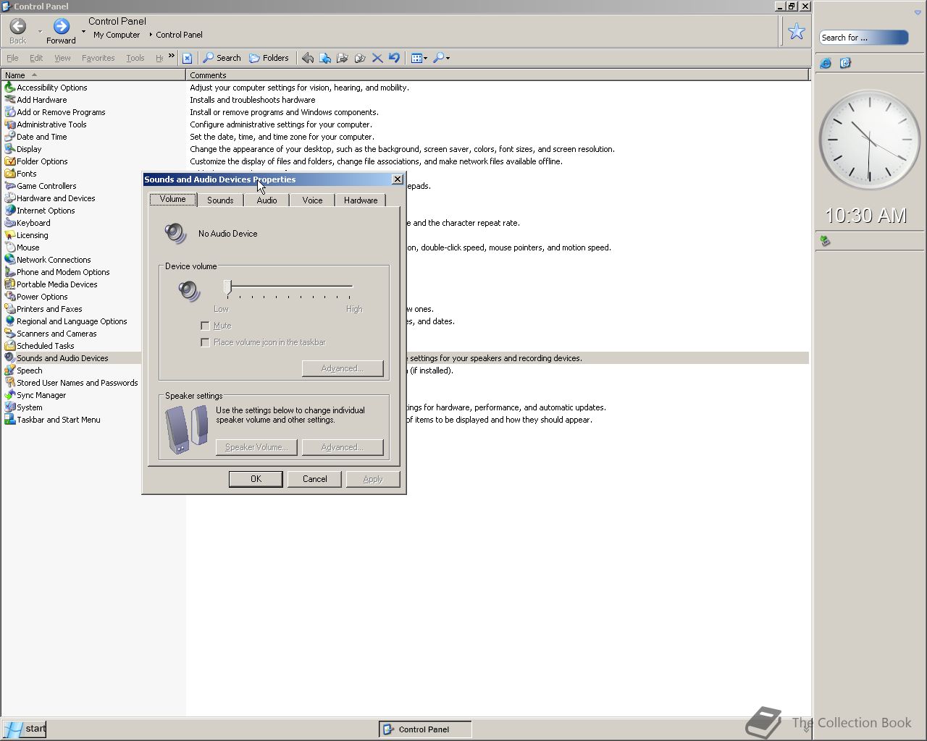Select Power Options item
927x741 pixels.
pyautogui.click(x=36, y=297)
